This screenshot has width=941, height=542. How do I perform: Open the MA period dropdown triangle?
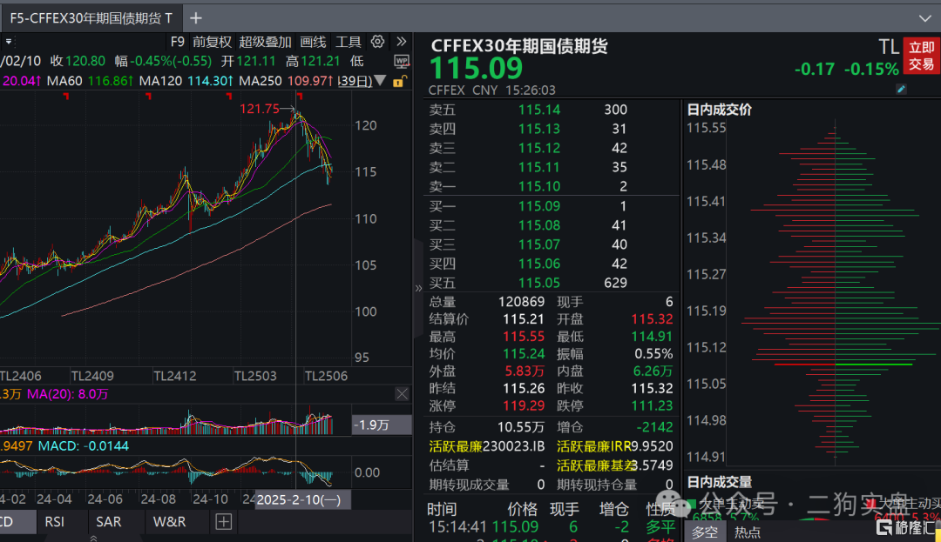pyautogui.click(x=380, y=80)
